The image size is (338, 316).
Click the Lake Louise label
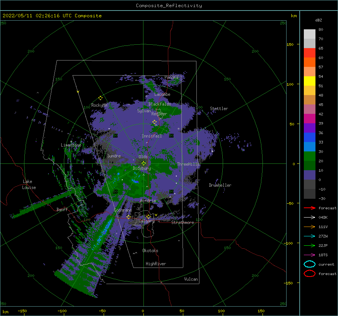(x=29, y=184)
